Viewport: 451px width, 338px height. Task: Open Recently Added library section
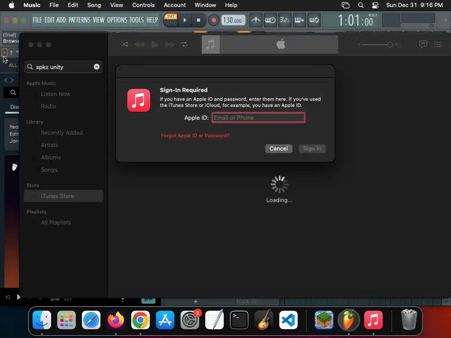pyautogui.click(x=62, y=133)
